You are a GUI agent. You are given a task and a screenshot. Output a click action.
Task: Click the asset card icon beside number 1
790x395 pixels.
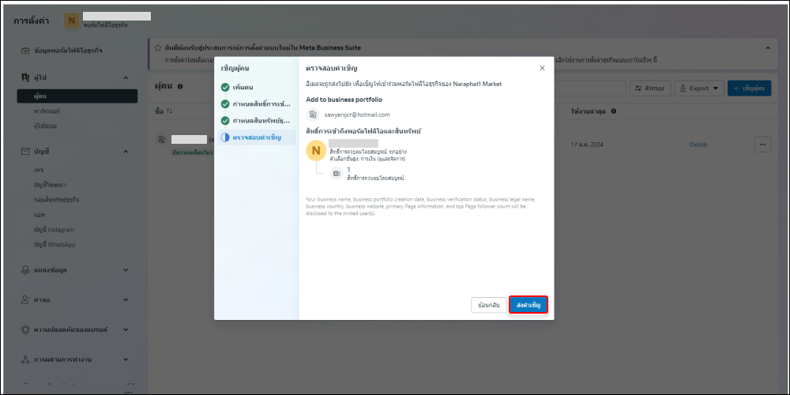click(337, 173)
